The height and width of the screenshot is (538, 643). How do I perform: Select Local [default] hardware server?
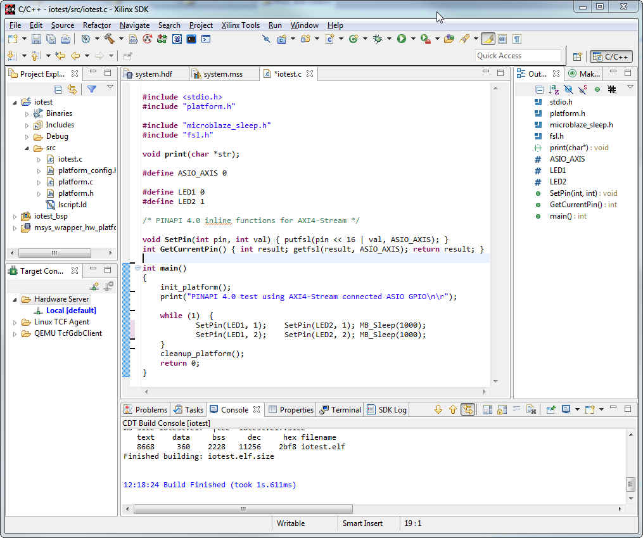[x=71, y=311]
